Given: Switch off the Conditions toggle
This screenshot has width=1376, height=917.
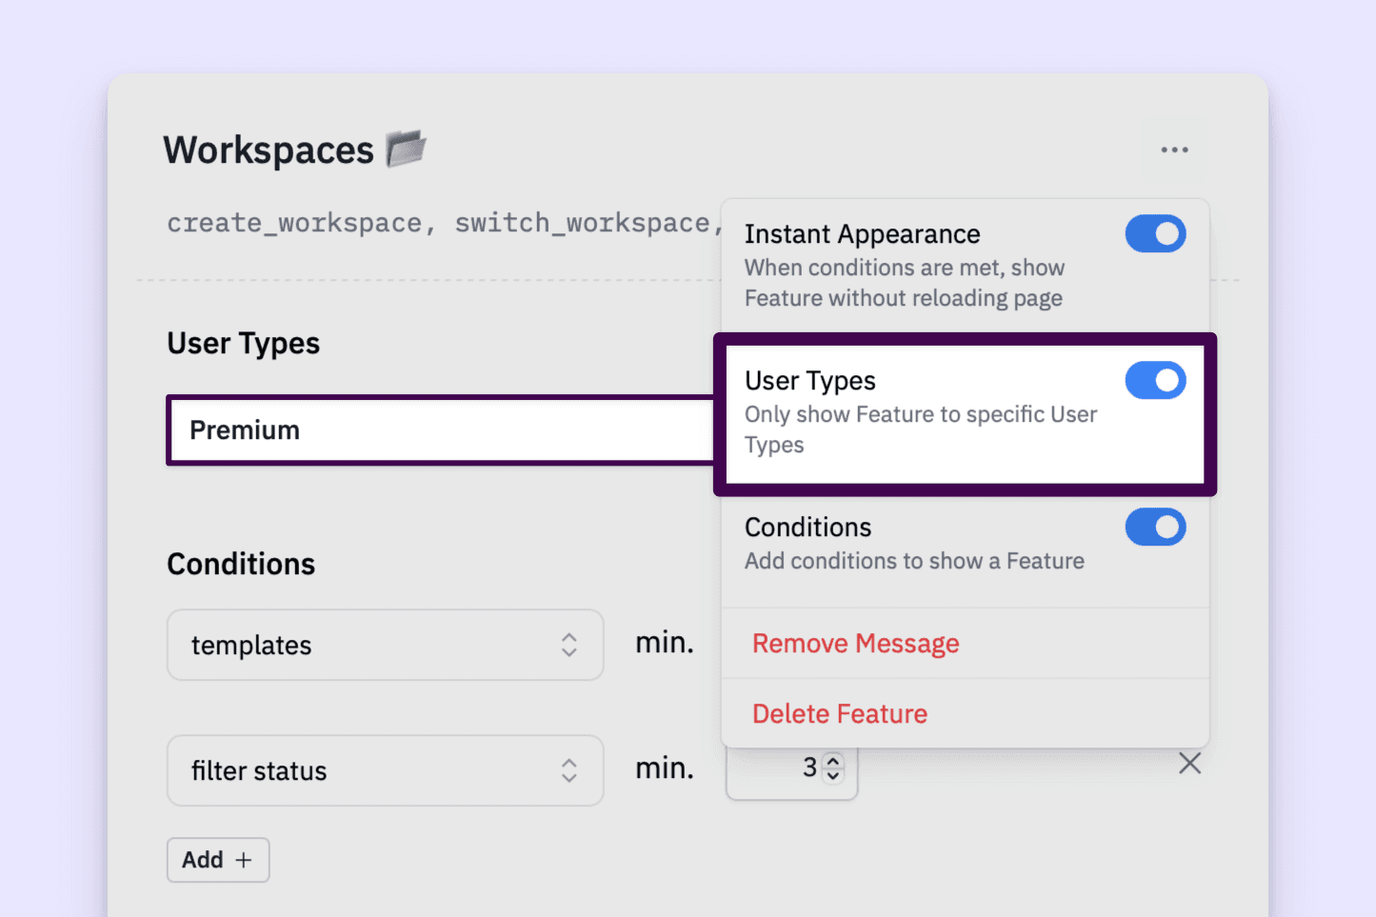Looking at the screenshot, I should click(1155, 528).
